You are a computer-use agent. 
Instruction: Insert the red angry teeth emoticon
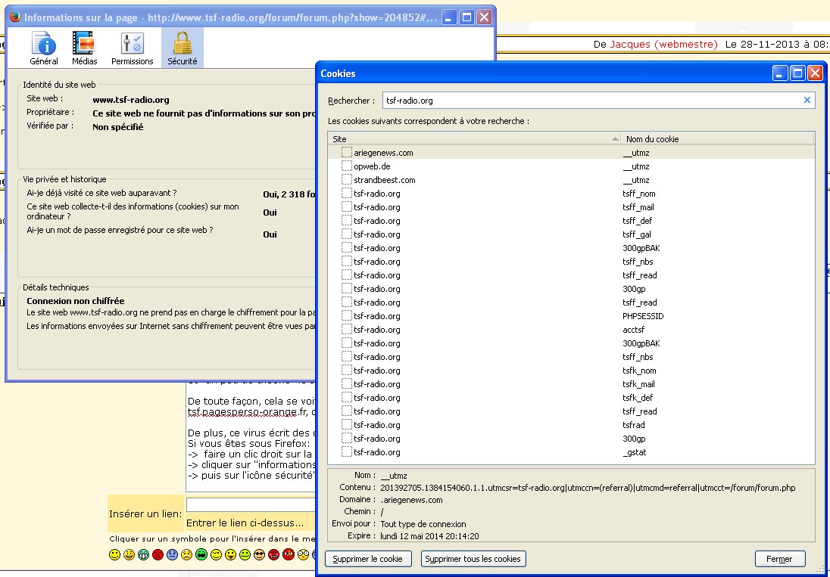pyautogui.click(x=273, y=555)
